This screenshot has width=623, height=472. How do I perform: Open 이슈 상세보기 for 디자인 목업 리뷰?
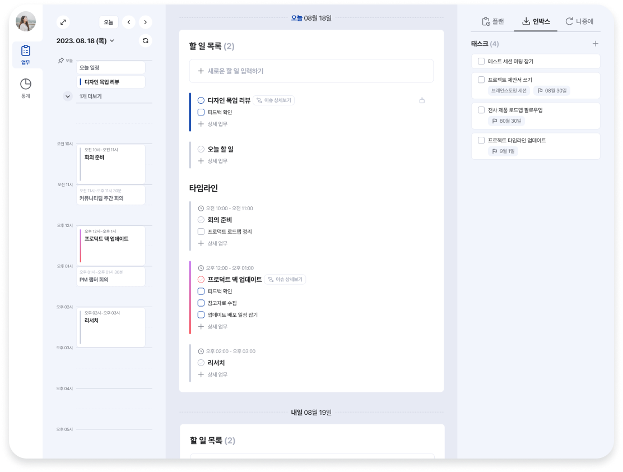[274, 100]
